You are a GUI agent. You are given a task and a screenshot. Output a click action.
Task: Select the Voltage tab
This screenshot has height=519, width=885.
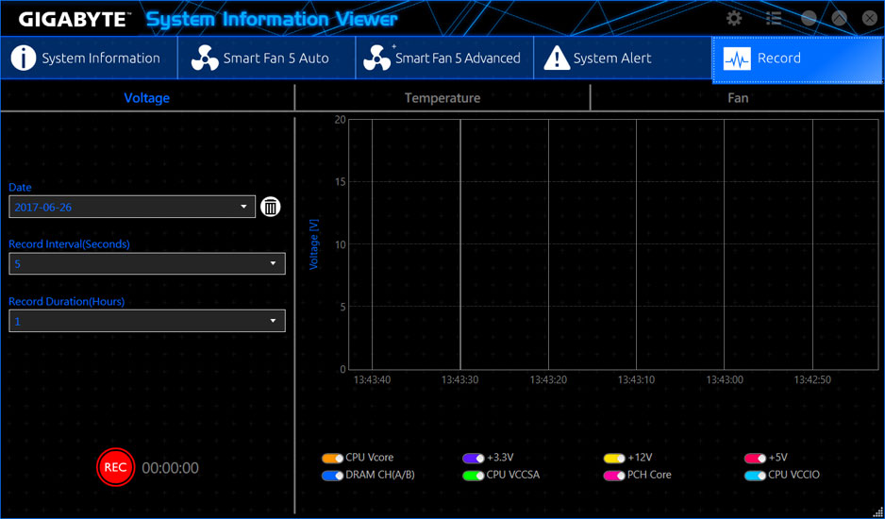click(147, 98)
